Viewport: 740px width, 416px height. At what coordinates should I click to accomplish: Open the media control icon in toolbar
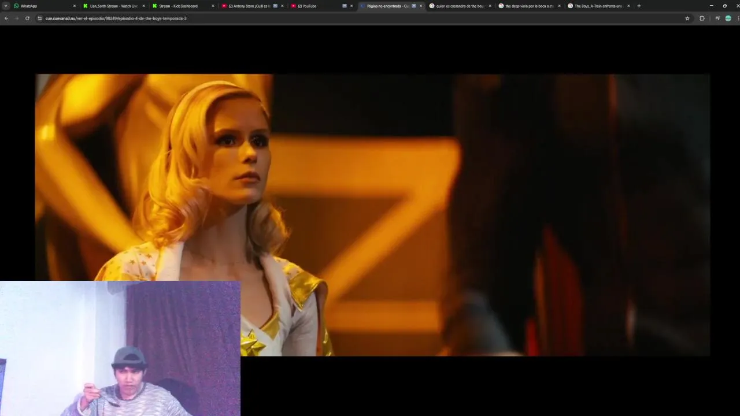pyautogui.click(x=717, y=18)
